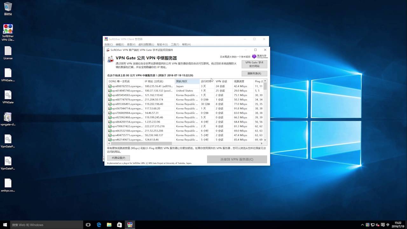Click the server list vertical scrollbar thumb

(265, 87)
